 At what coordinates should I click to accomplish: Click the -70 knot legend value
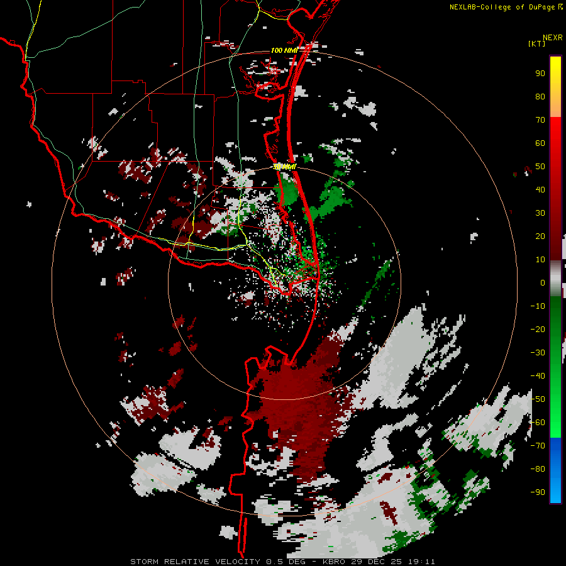(x=538, y=446)
